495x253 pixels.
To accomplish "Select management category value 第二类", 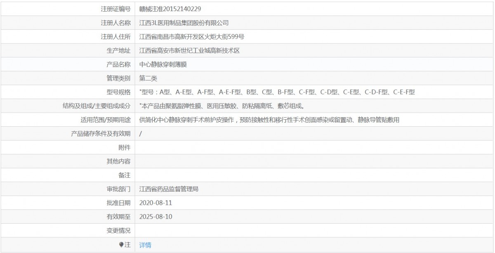I will [x=148, y=78].
